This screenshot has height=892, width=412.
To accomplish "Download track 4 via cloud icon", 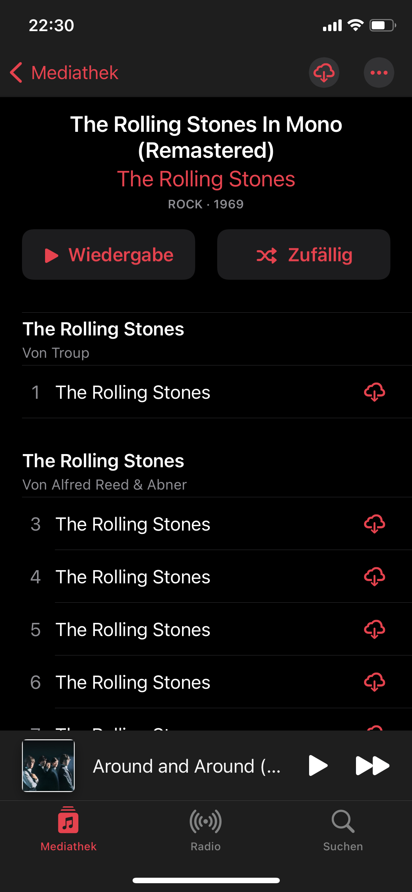I will [x=374, y=577].
